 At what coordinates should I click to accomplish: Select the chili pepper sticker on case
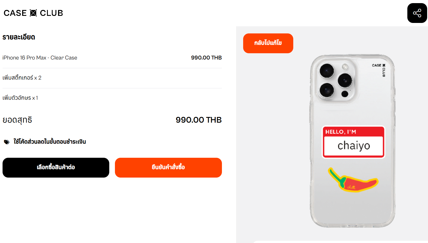coord(353,180)
